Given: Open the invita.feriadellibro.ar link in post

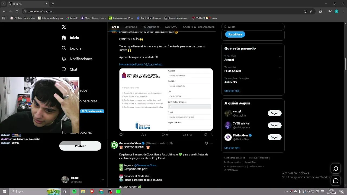Looking at the screenshot, I should [141, 64].
